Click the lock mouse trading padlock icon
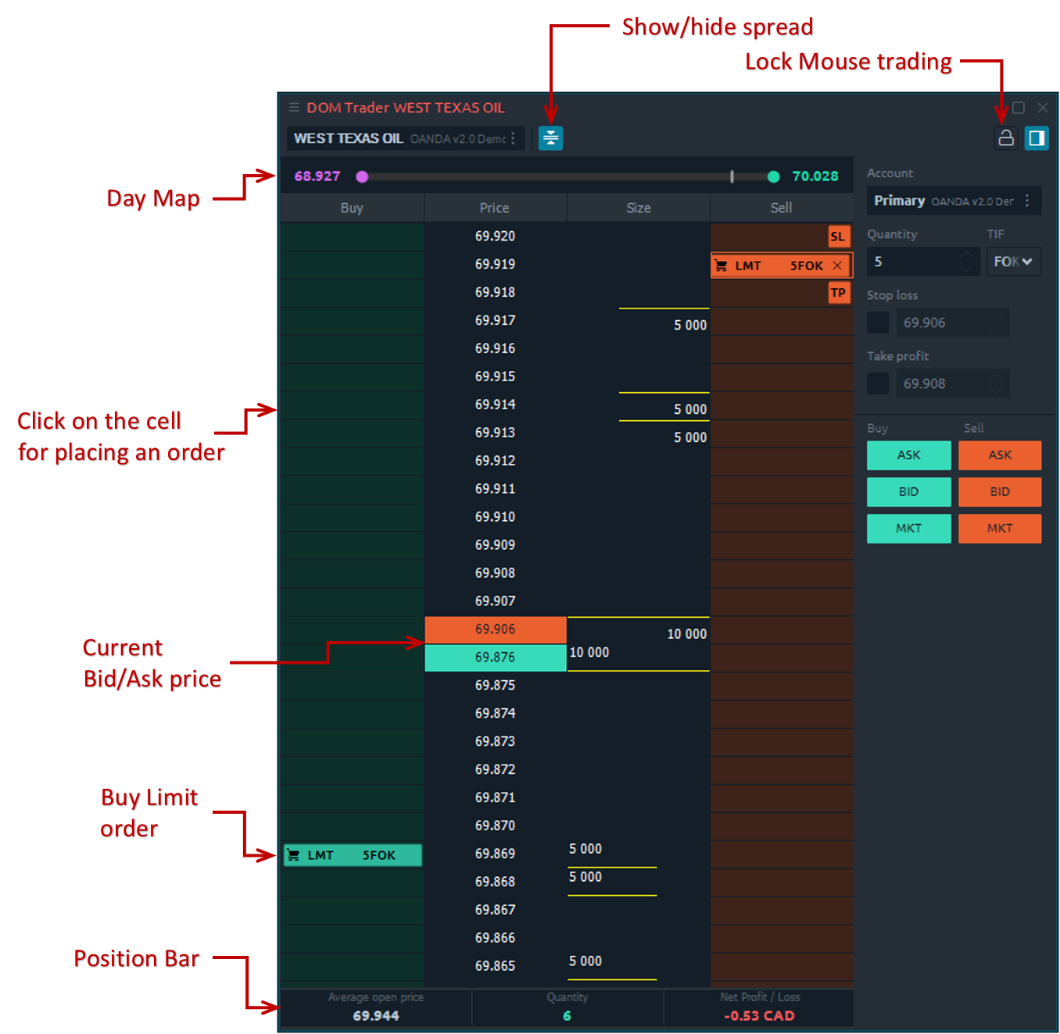This screenshot has width=1060, height=1034. pos(1006,138)
